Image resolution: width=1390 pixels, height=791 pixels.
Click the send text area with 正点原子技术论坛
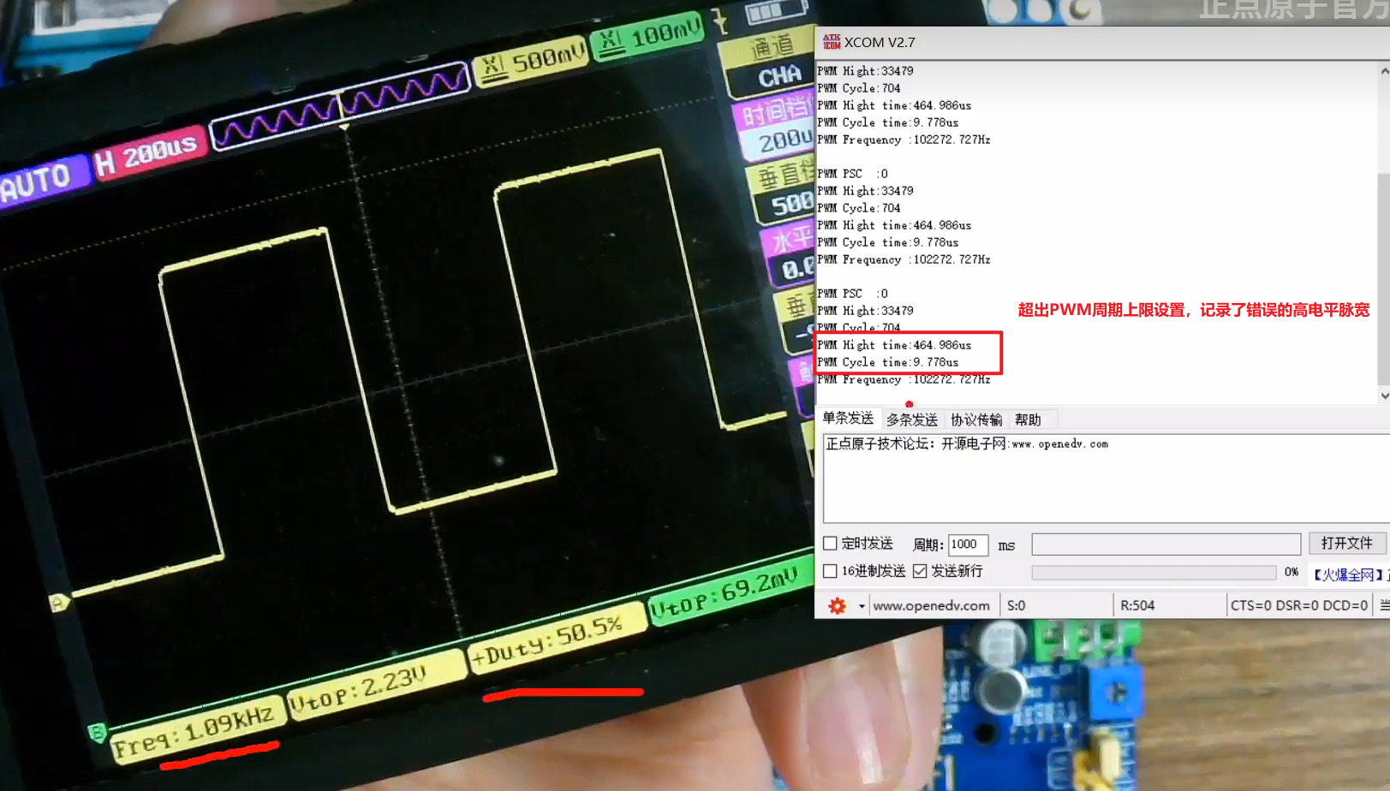pos(1106,478)
